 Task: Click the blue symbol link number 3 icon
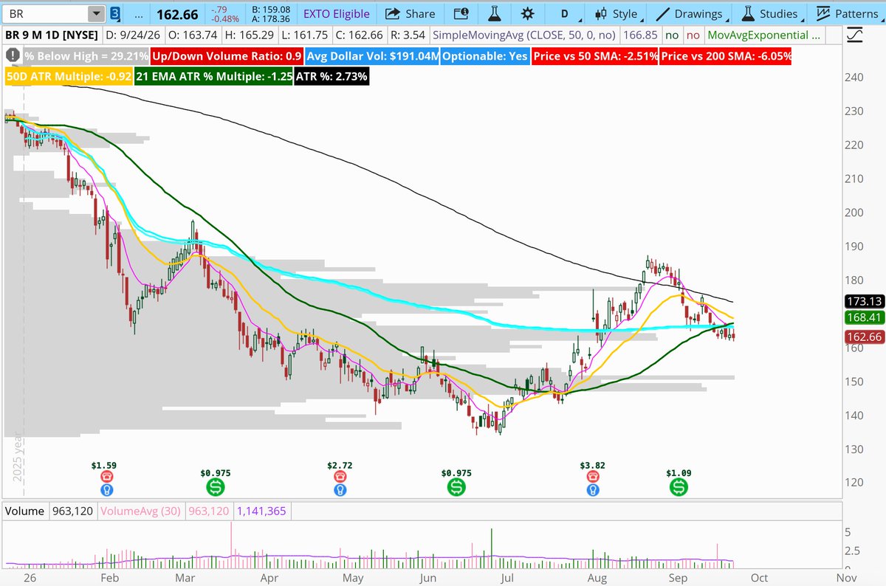click(116, 13)
